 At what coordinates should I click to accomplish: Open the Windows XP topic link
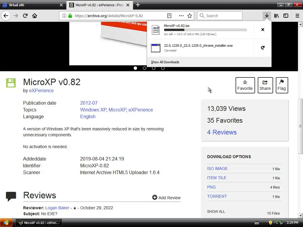(x=93, y=110)
